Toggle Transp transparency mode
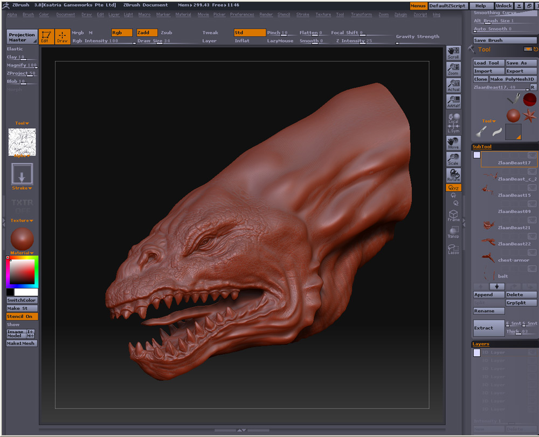Image resolution: width=539 pixels, height=437 pixels. click(453, 232)
